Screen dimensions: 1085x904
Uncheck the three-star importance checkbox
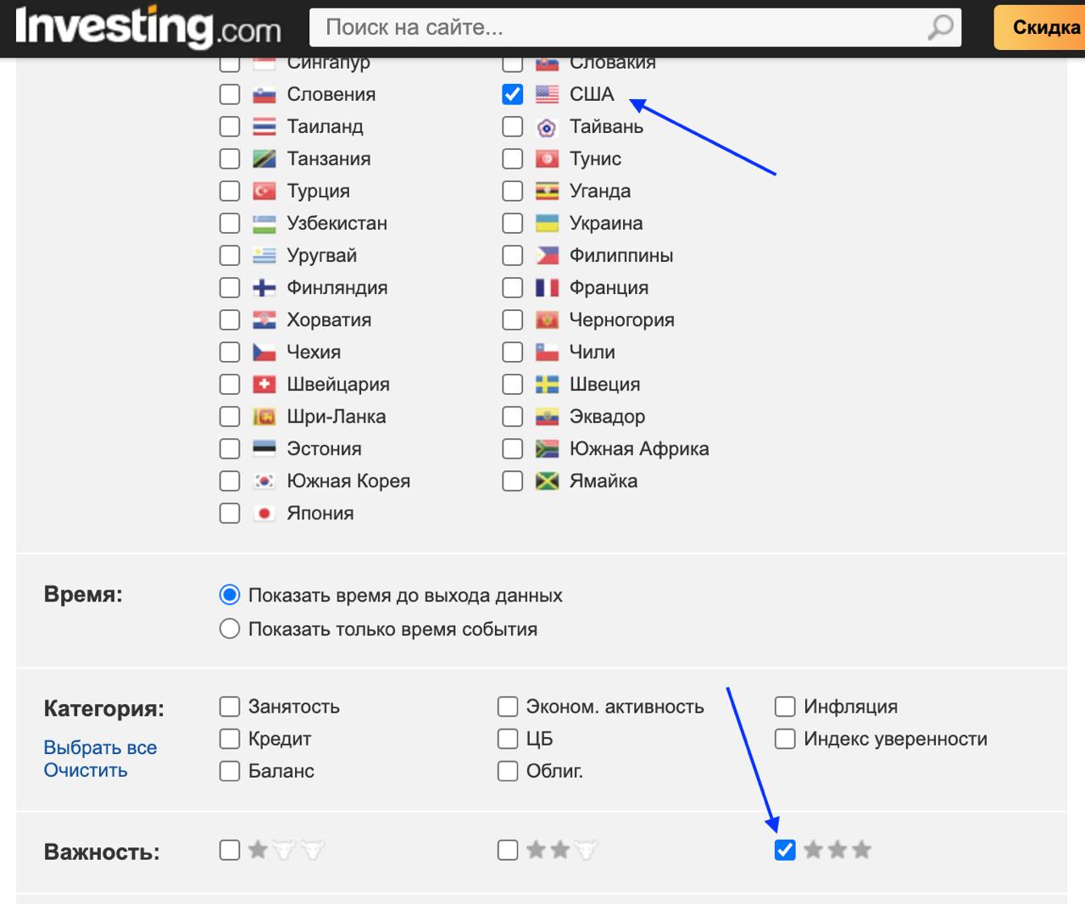click(785, 850)
